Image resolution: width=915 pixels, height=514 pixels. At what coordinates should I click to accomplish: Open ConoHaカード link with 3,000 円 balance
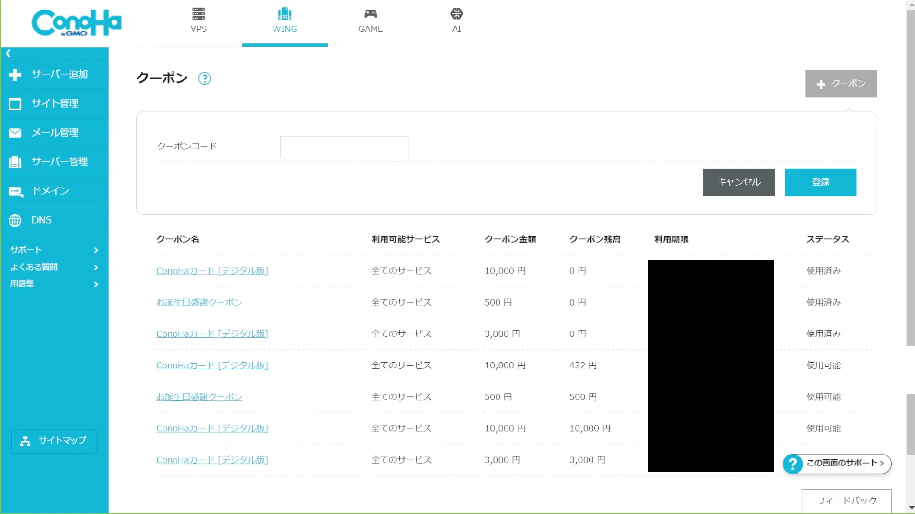point(212,460)
